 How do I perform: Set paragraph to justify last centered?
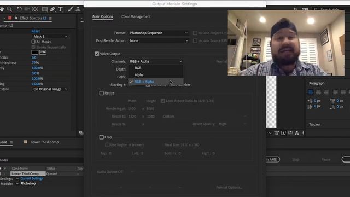pos(343,92)
